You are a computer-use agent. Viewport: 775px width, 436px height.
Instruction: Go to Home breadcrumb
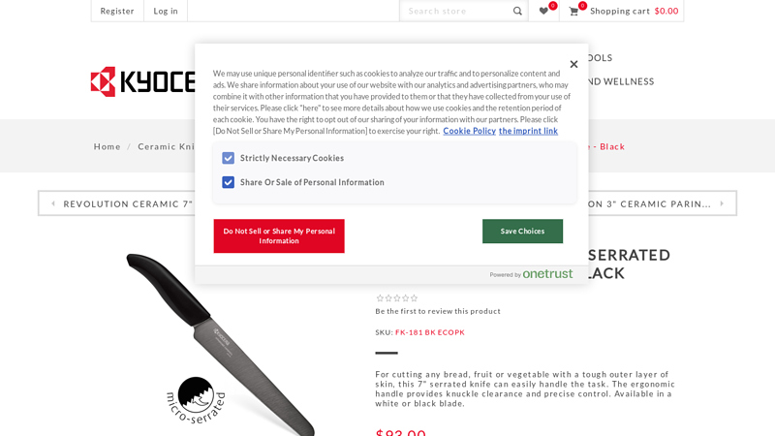[x=108, y=146]
